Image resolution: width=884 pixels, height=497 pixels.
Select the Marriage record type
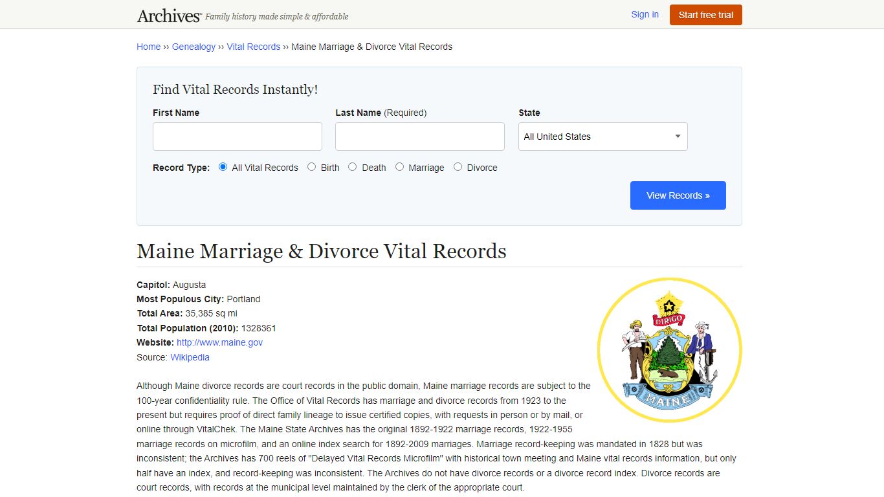coord(399,167)
